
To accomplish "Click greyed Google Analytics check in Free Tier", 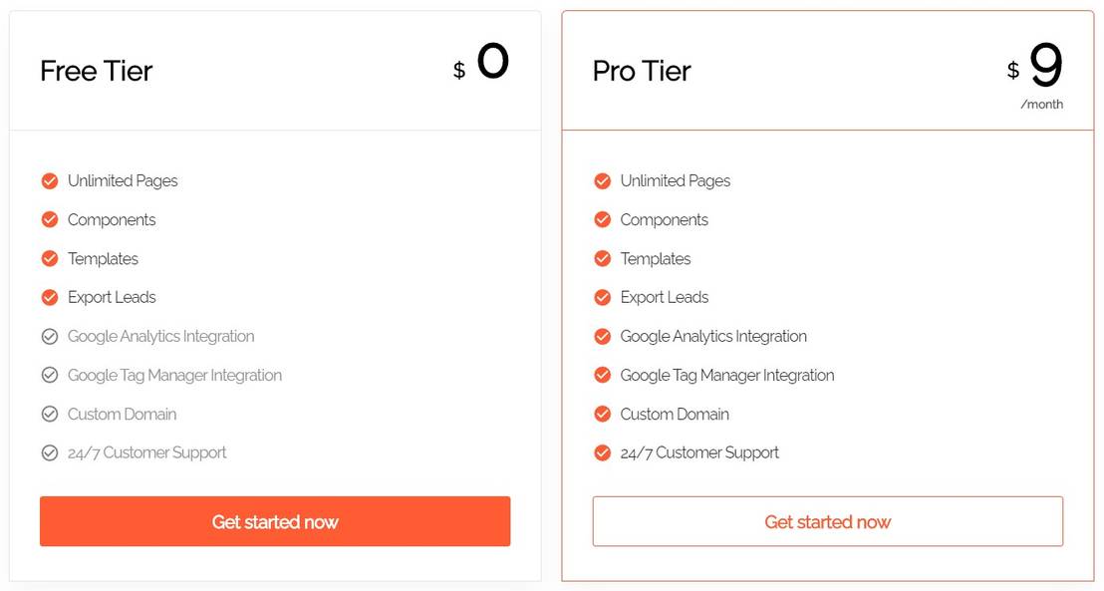I will pos(50,336).
